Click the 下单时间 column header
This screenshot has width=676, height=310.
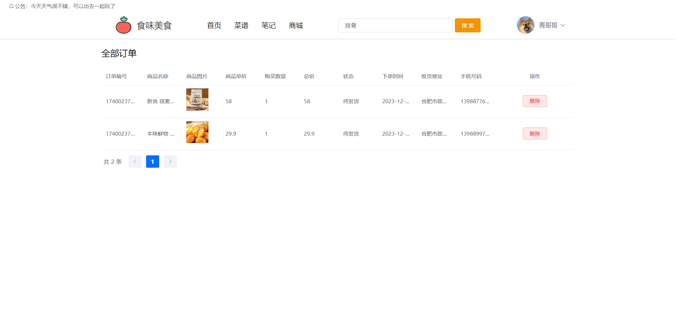tap(393, 76)
